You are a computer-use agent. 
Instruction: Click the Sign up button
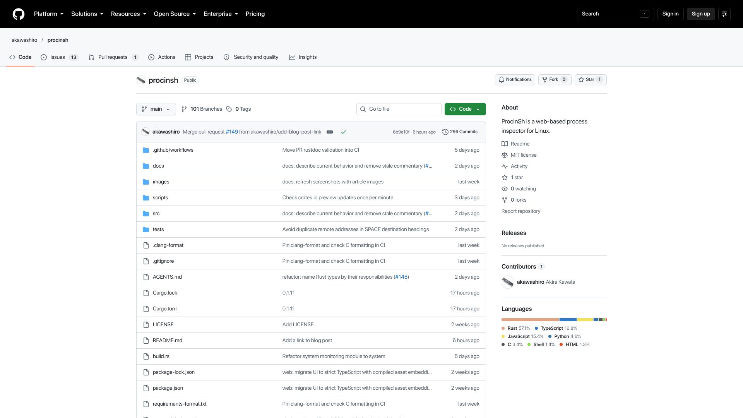(701, 14)
